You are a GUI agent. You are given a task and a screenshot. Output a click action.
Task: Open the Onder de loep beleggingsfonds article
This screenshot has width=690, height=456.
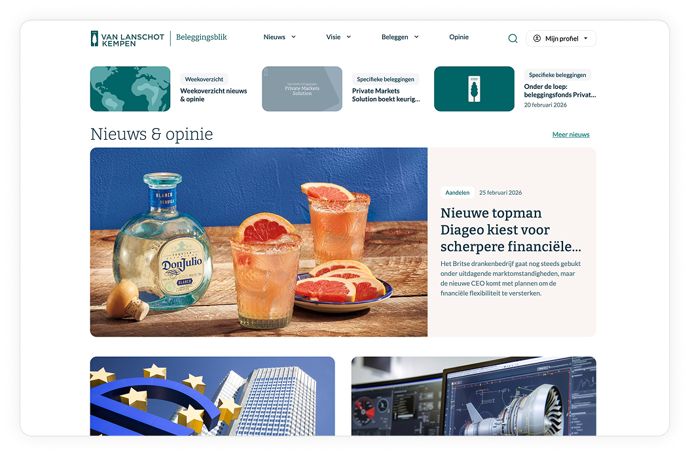pos(560,90)
